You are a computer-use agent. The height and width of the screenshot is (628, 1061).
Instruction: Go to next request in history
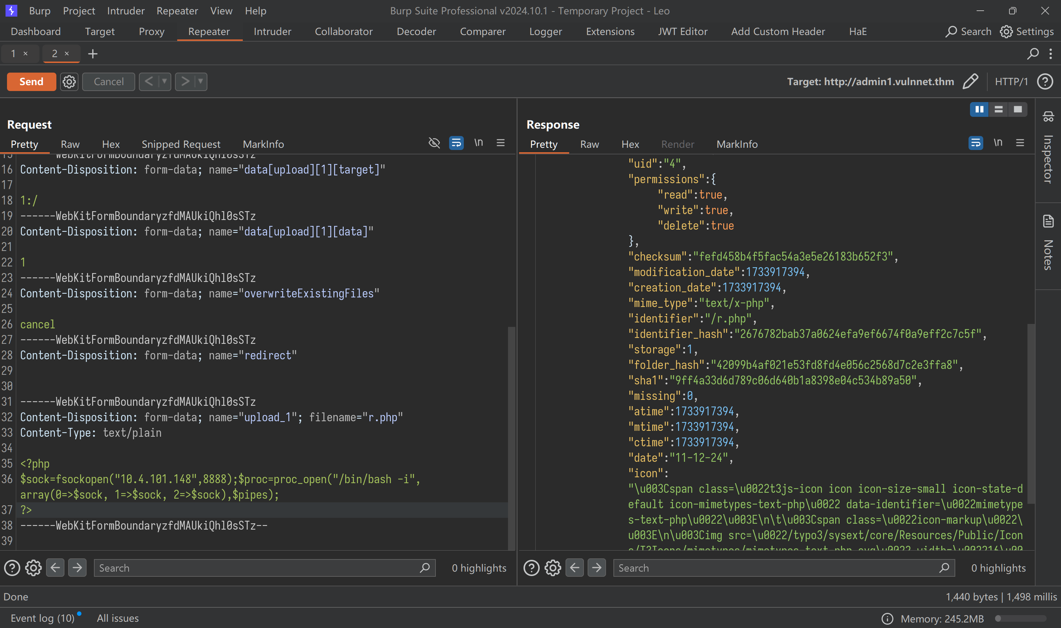[185, 82]
